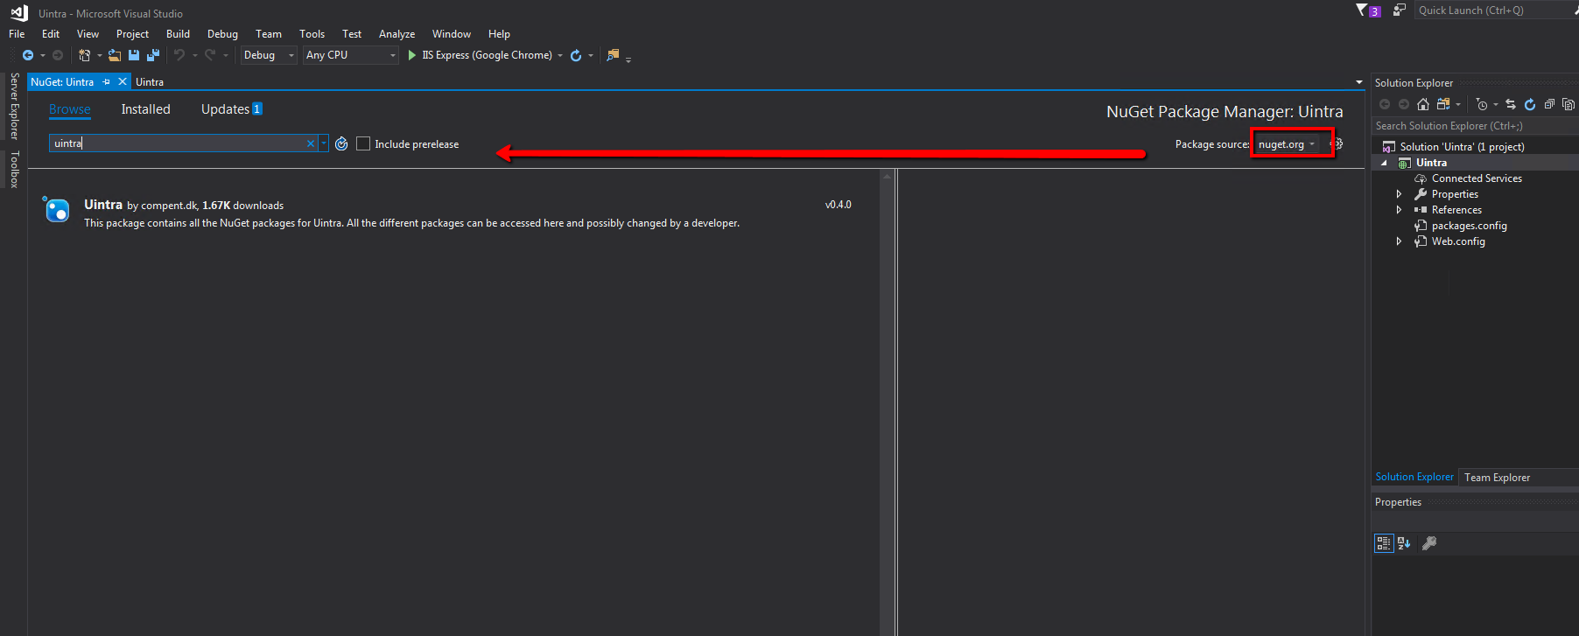
Task: Expand the Web.config node
Action: pos(1399,241)
